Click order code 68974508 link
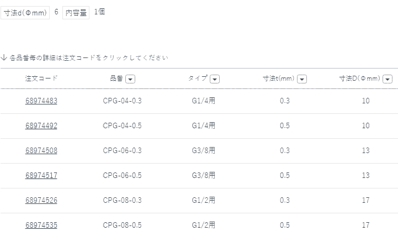This screenshot has width=398, height=236. (x=41, y=150)
